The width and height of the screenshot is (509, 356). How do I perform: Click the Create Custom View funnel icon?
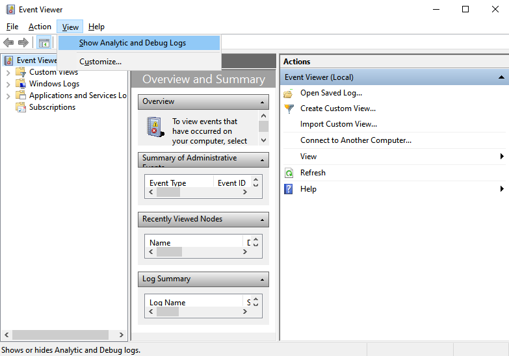tap(289, 108)
